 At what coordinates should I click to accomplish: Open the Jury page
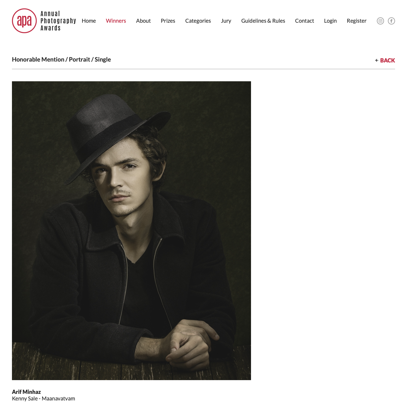pos(226,21)
